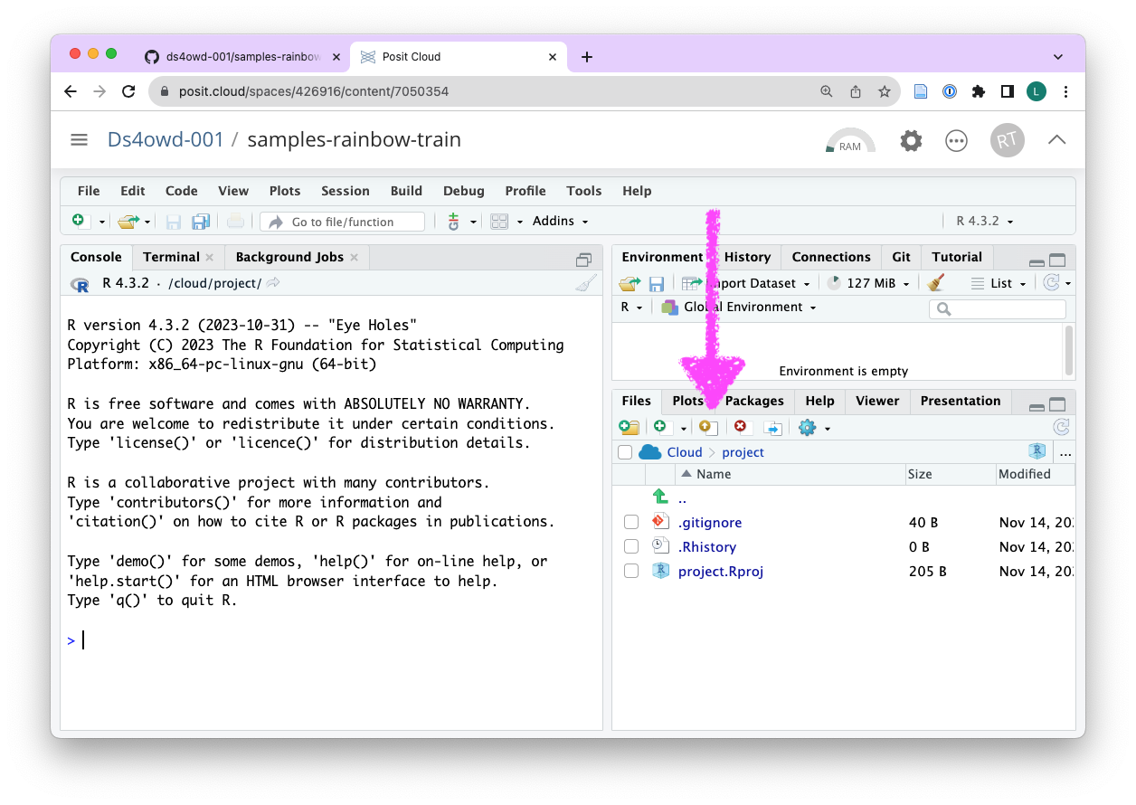1136x805 pixels.
Task: Open Posit Cloud settings gear icon
Action: click(911, 140)
